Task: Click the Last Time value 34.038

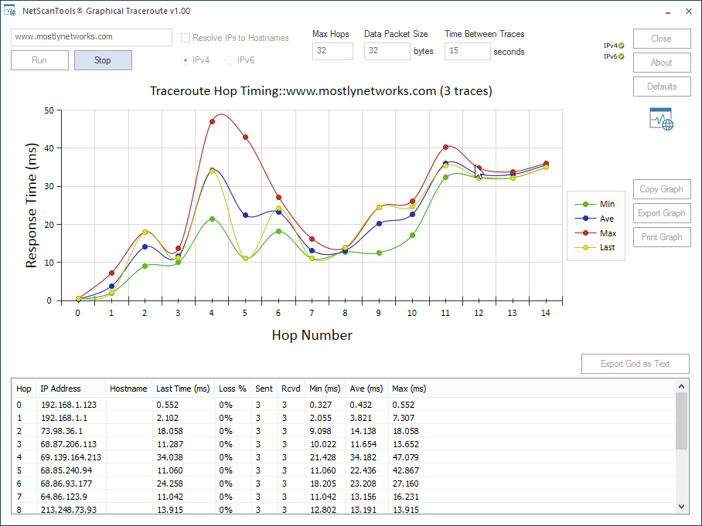Action: click(x=169, y=457)
